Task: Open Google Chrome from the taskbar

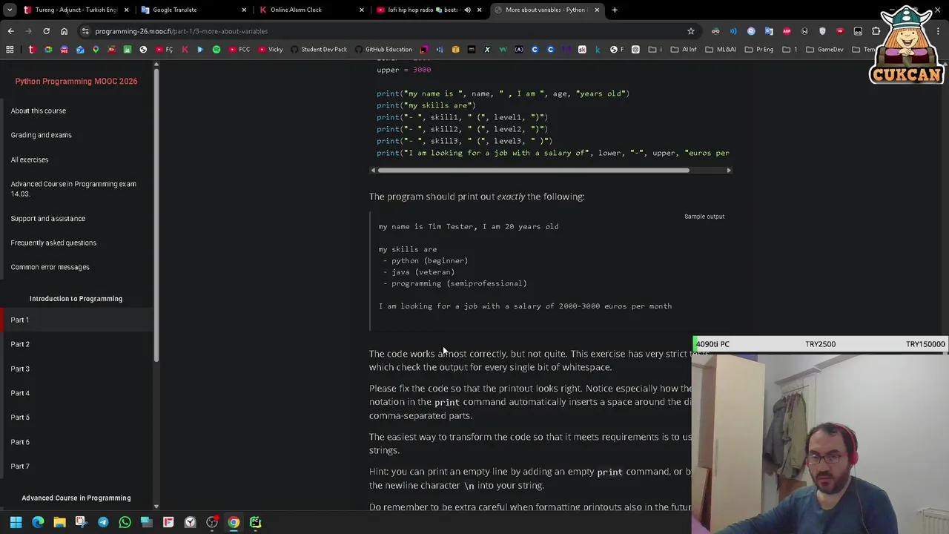Action: pyautogui.click(x=234, y=522)
